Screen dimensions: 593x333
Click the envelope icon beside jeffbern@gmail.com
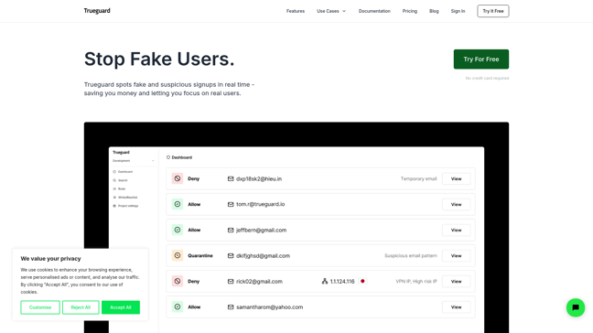(x=231, y=231)
